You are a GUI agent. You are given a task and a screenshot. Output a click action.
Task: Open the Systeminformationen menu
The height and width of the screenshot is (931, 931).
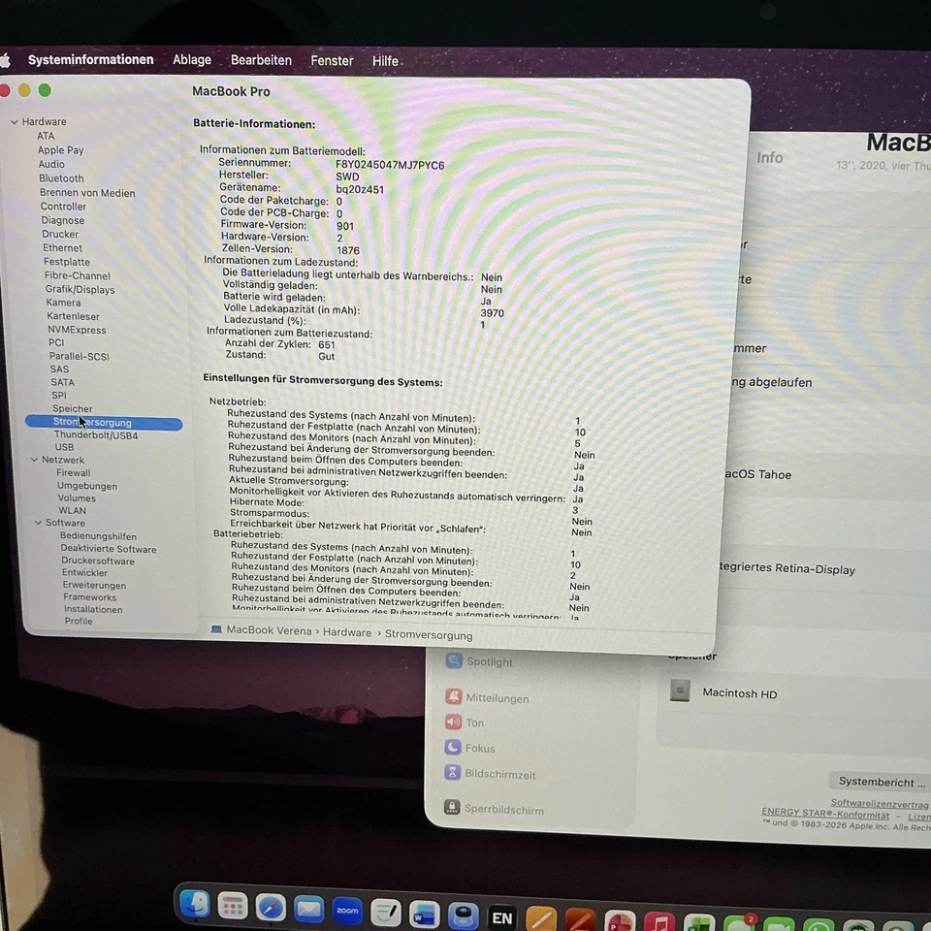91,60
